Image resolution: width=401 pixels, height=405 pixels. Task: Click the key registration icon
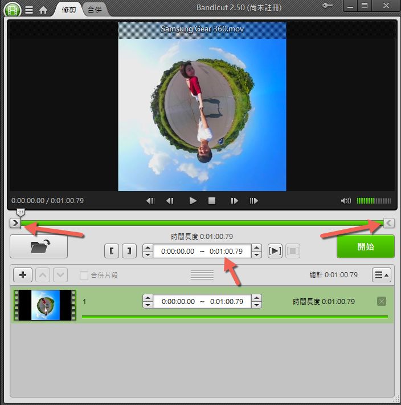[328, 6]
